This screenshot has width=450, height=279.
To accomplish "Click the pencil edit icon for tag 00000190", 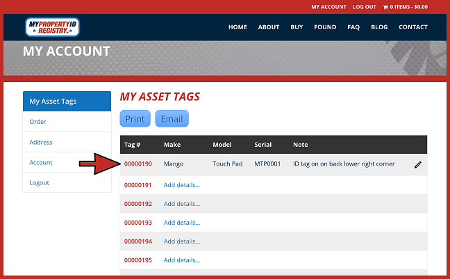I will [x=417, y=165].
